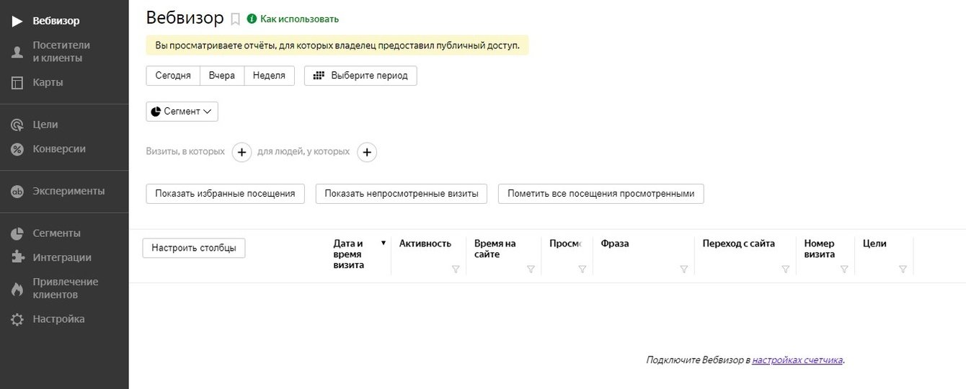Add a people condition with plus icon

367,152
